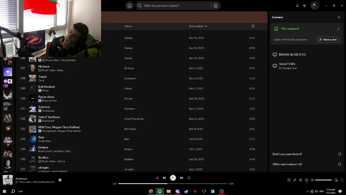Open the artist link Ceca

pos(41,80)
